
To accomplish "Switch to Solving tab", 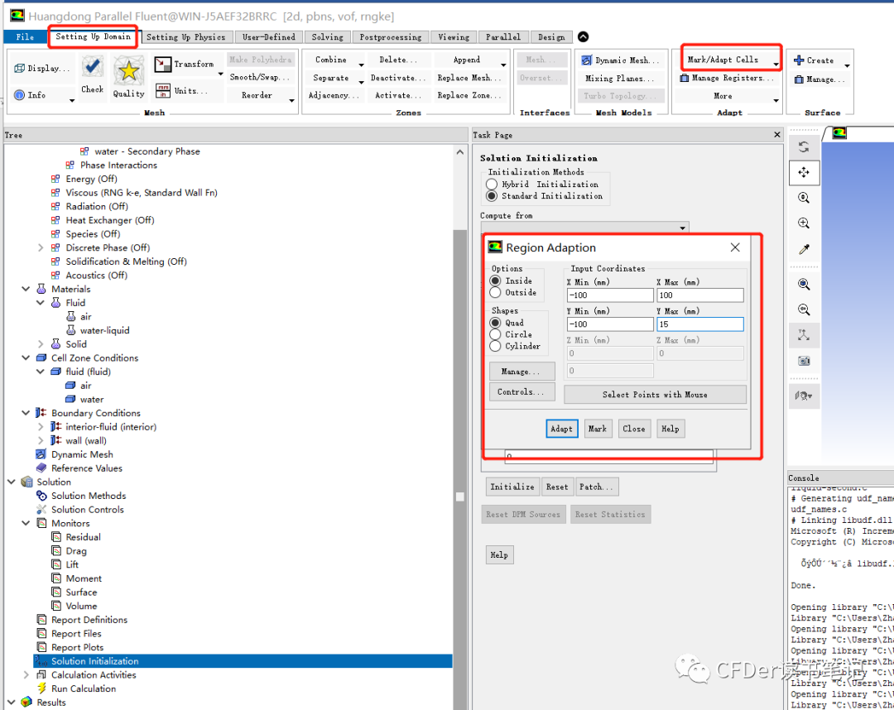I will 327,37.
